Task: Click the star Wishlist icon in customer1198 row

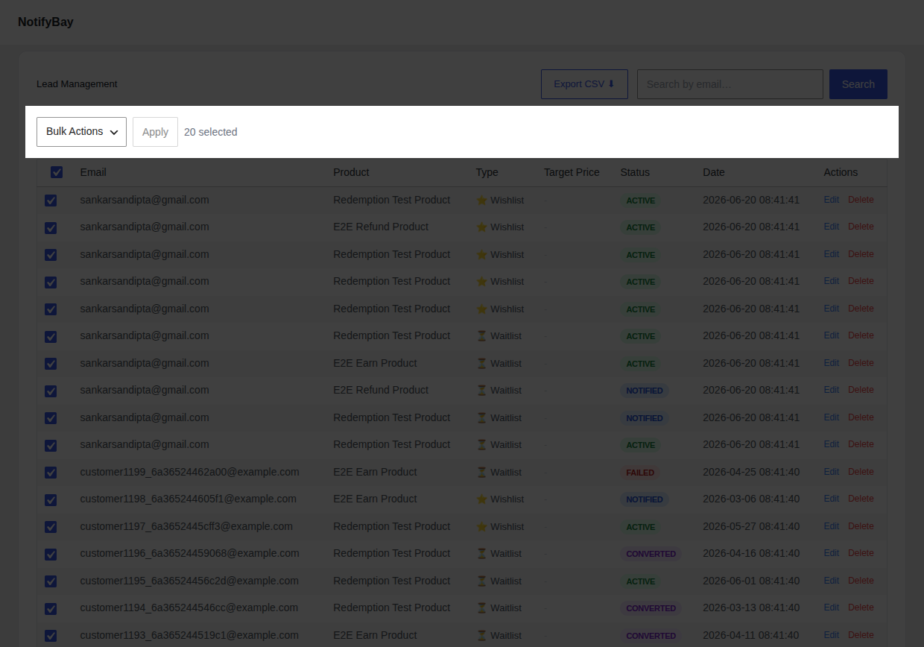Action: click(481, 499)
